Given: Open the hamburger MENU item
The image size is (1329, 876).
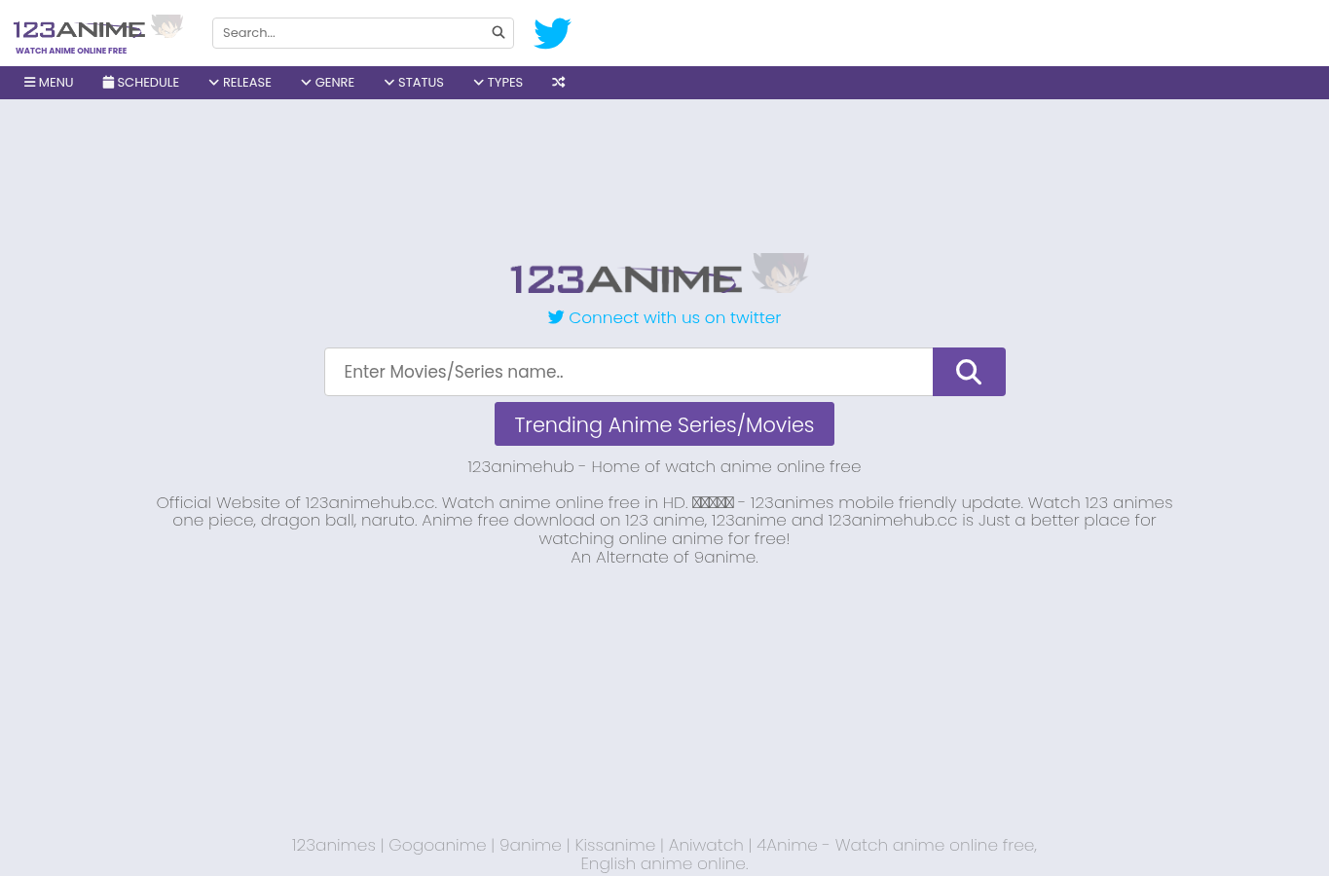Looking at the screenshot, I should 49,83.
